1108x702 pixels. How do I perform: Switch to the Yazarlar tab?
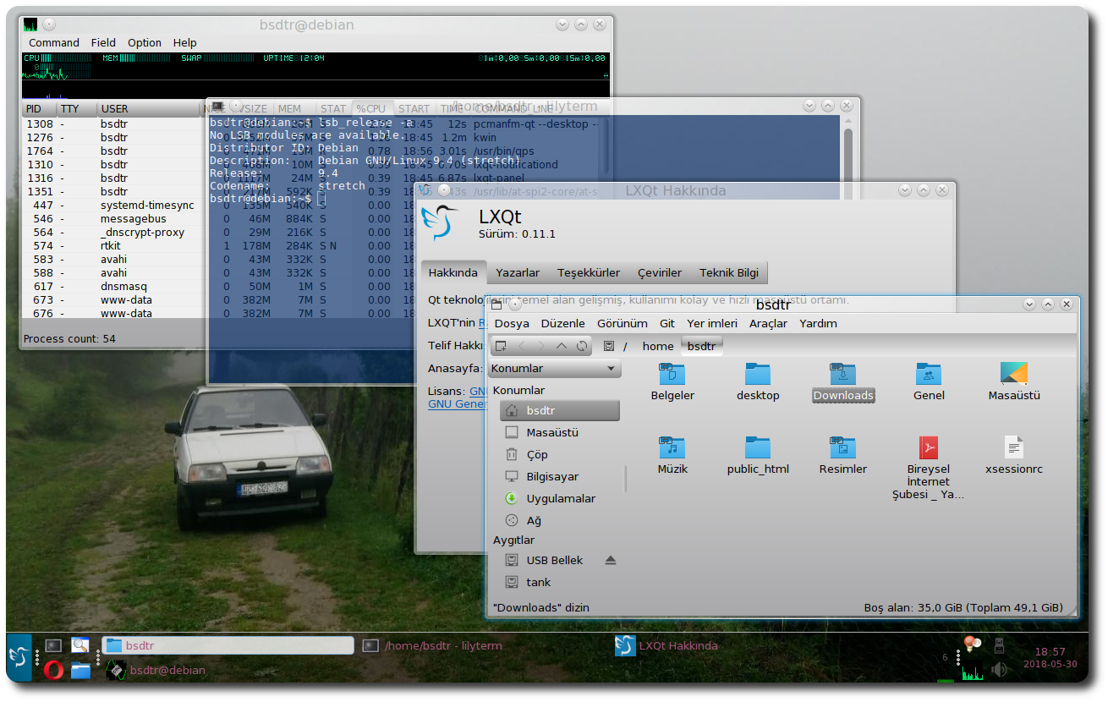click(x=518, y=272)
